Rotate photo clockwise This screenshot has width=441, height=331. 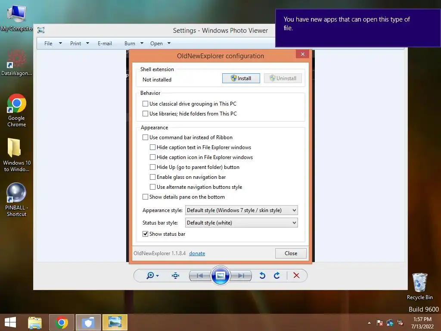(277, 275)
